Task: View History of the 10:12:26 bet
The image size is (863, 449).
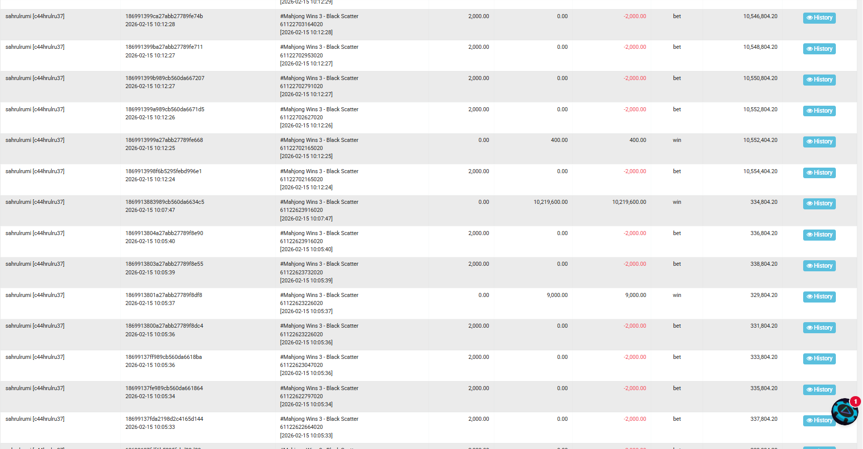Action: [x=819, y=111]
